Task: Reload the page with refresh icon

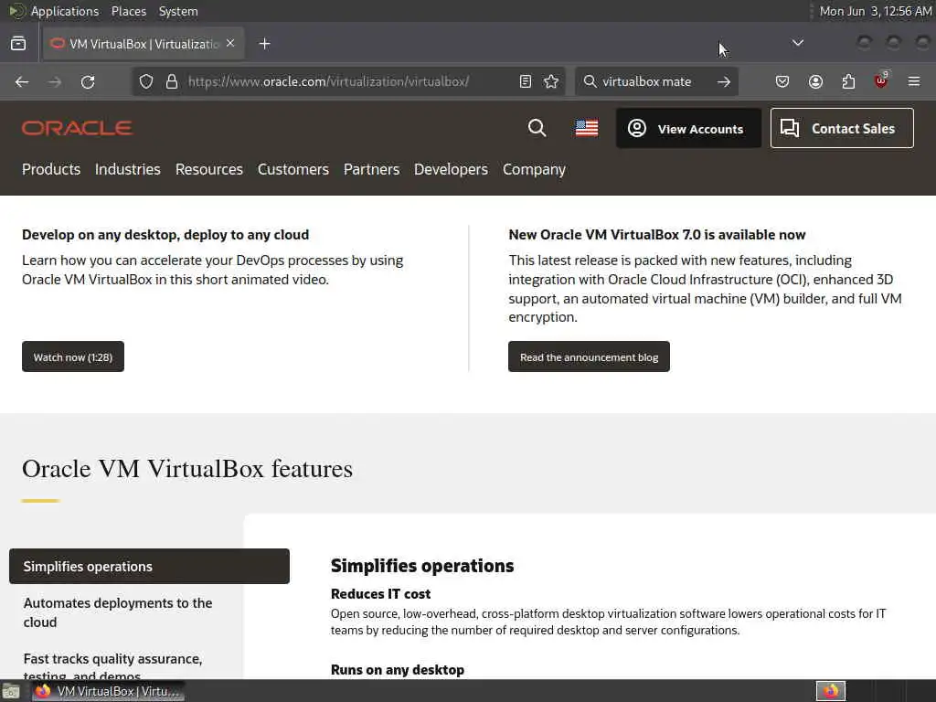Action: point(88,81)
